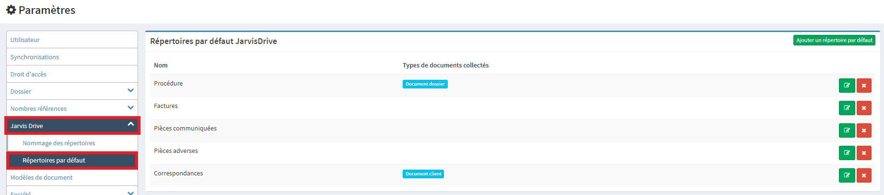Click the Répertoires par défaut JarvisDrive title

click(x=214, y=41)
